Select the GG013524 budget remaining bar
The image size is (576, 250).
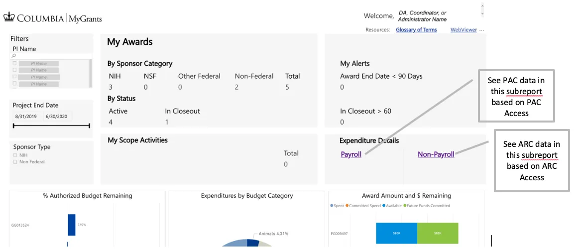[71, 225]
